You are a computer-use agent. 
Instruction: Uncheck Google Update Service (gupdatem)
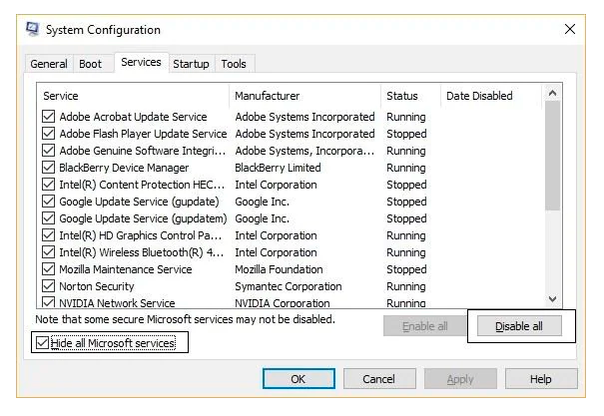[48, 218]
